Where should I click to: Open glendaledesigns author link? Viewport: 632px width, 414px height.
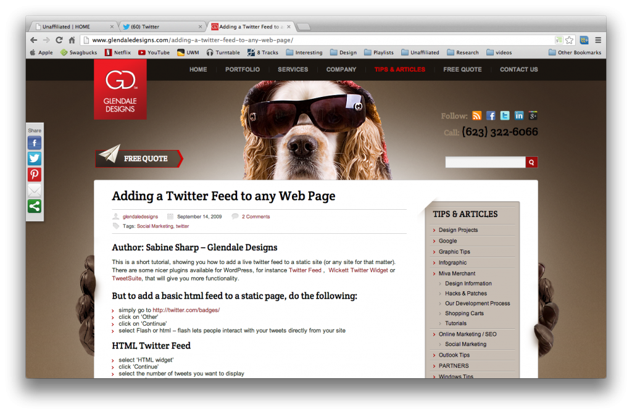[x=140, y=217]
